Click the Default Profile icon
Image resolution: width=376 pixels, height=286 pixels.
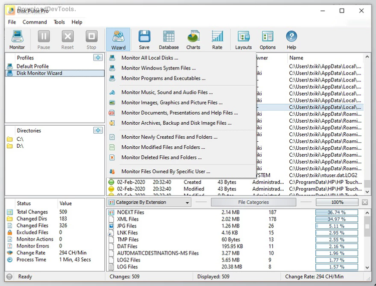[x=10, y=66]
